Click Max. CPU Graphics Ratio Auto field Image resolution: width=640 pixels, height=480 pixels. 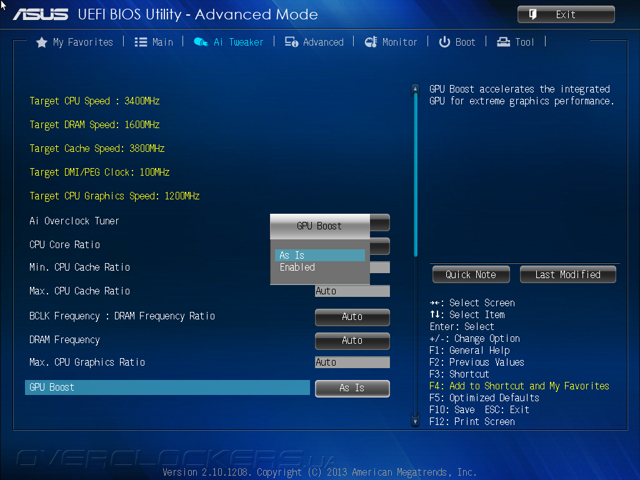click(352, 362)
